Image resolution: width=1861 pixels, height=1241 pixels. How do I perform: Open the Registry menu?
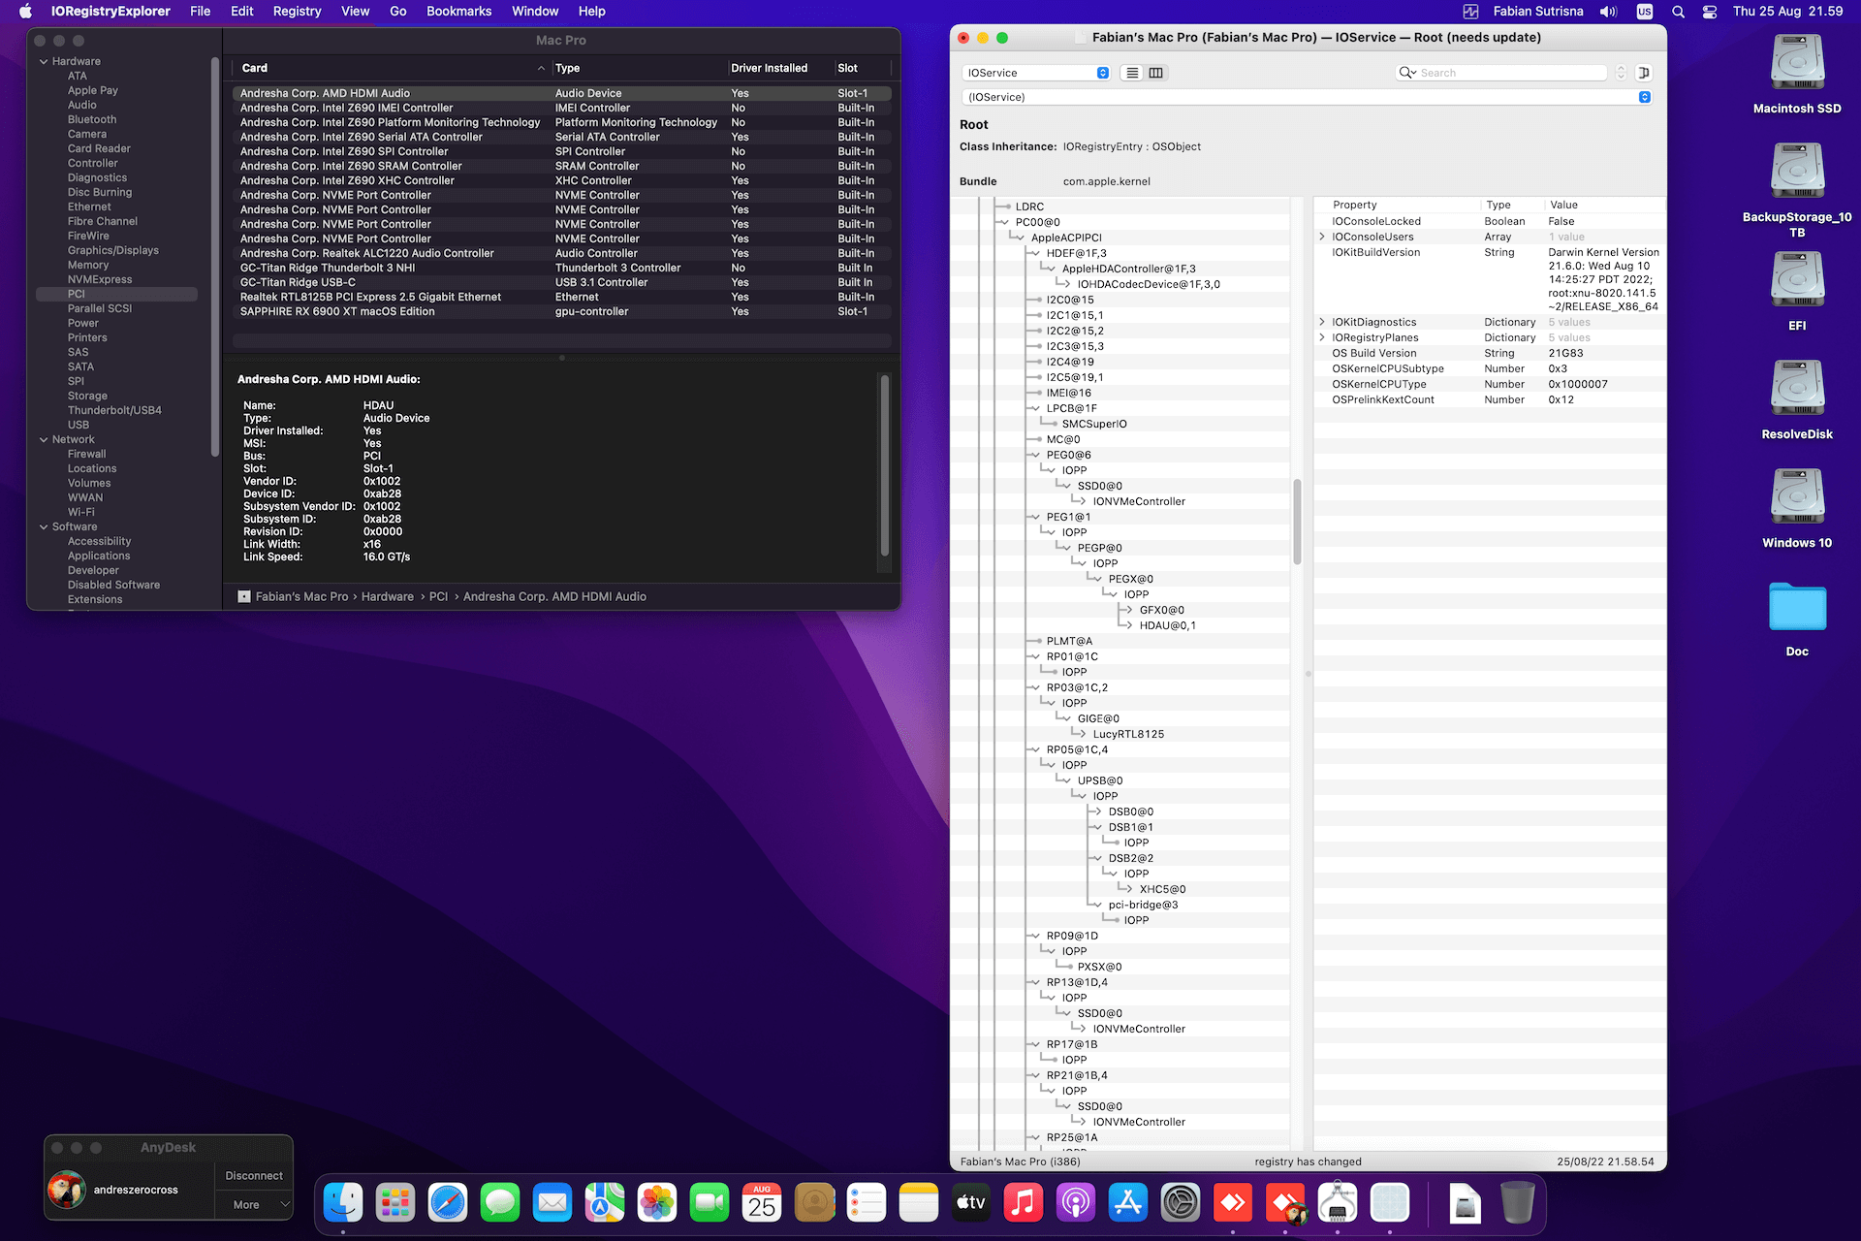click(297, 12)
